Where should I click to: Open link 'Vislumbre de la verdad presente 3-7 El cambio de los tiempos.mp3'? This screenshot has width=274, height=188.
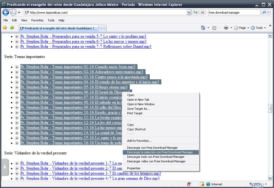pyautogui.click(x=90, y=173)
